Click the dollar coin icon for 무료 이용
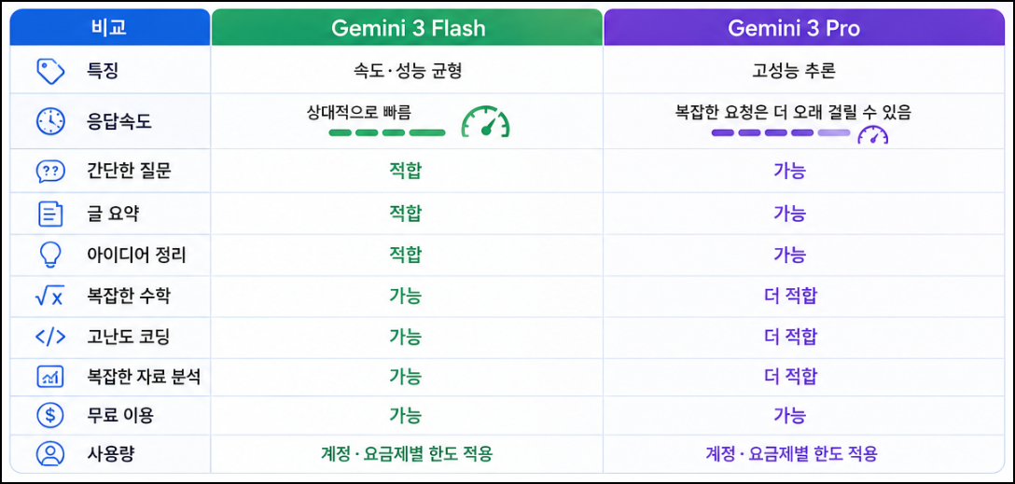The height and width of the screenshot is (484, 1015). coord(49,415)
